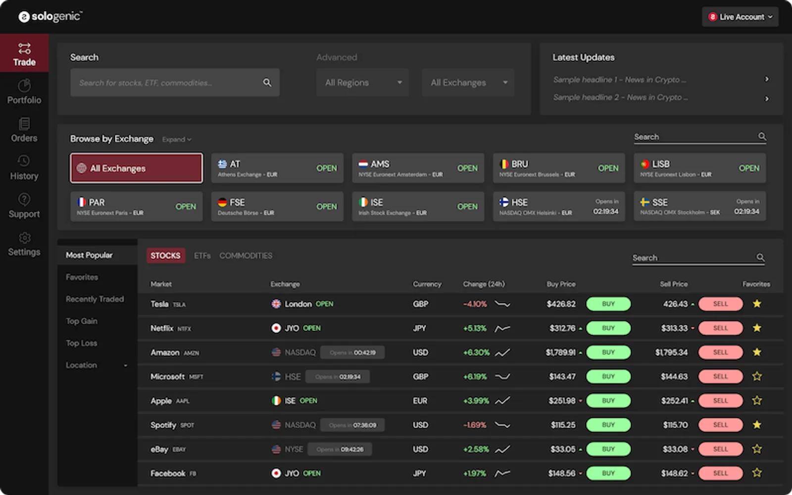Open the All Regions dropdown
Viewport: 792px width, 495px height.
[362, 83]
